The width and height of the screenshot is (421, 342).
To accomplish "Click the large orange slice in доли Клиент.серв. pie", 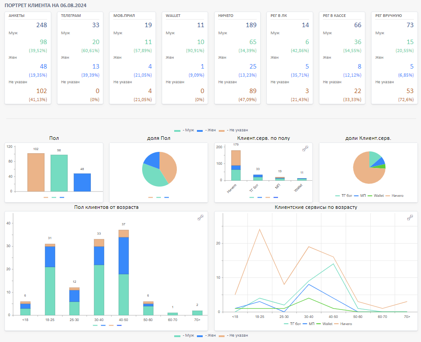I will [364, 172].
